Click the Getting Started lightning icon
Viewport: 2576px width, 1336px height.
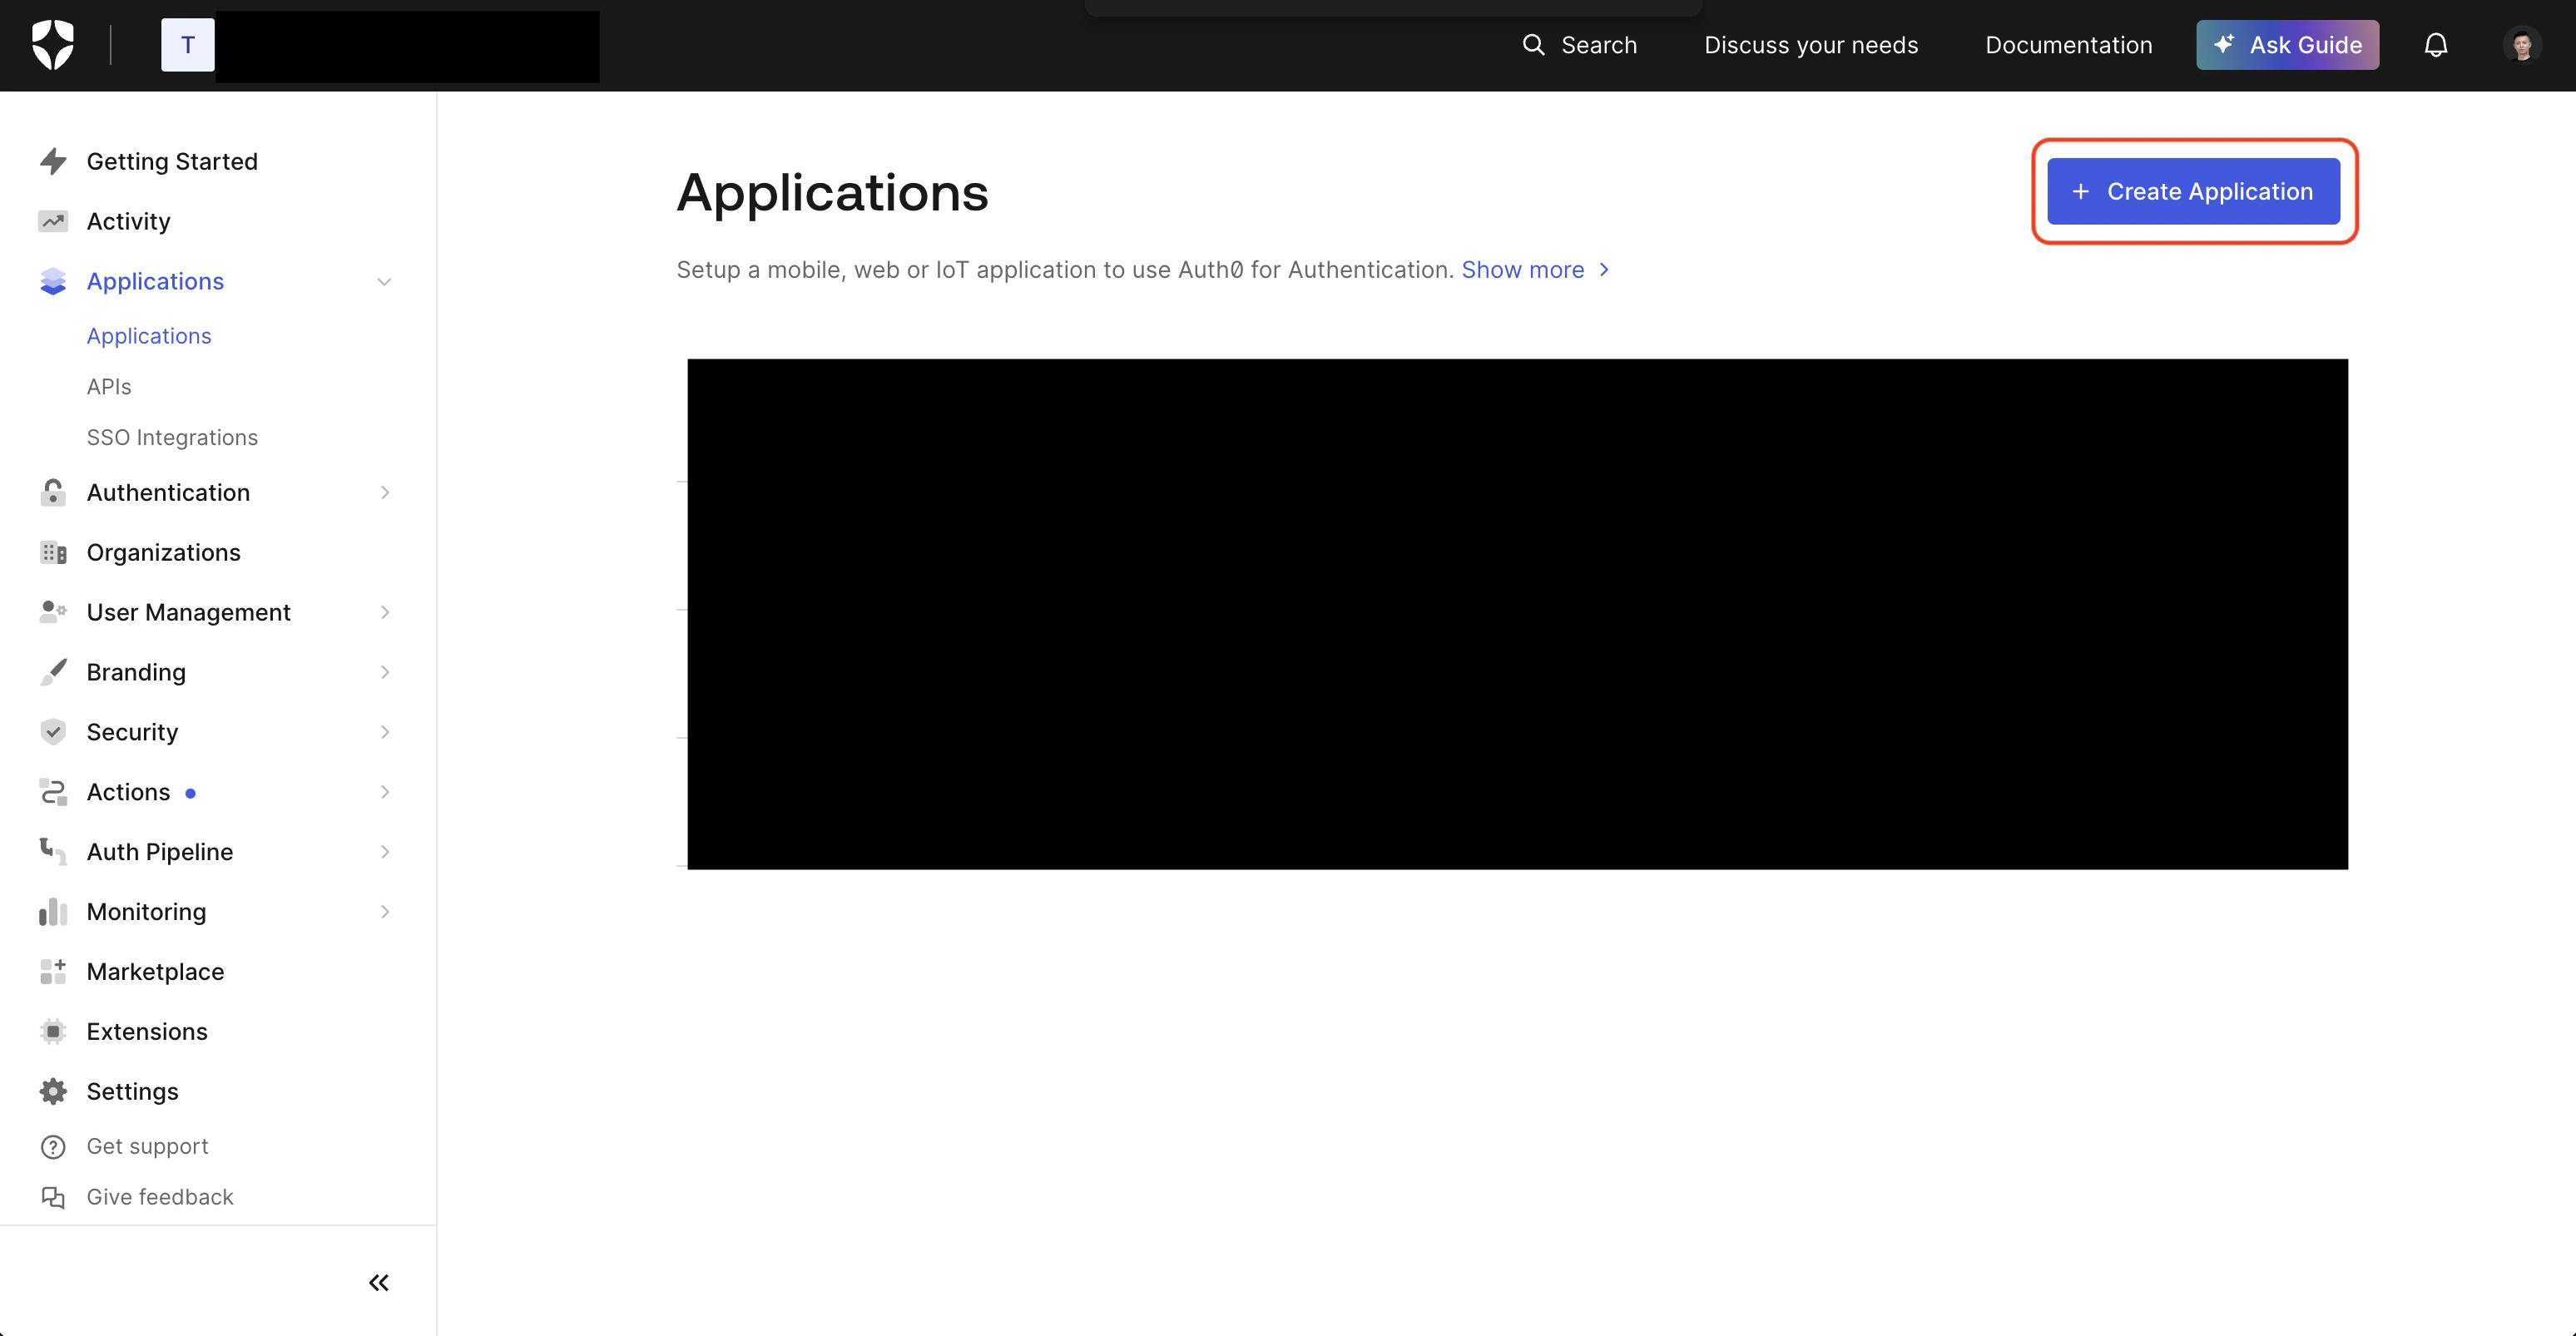click(53, 161)
